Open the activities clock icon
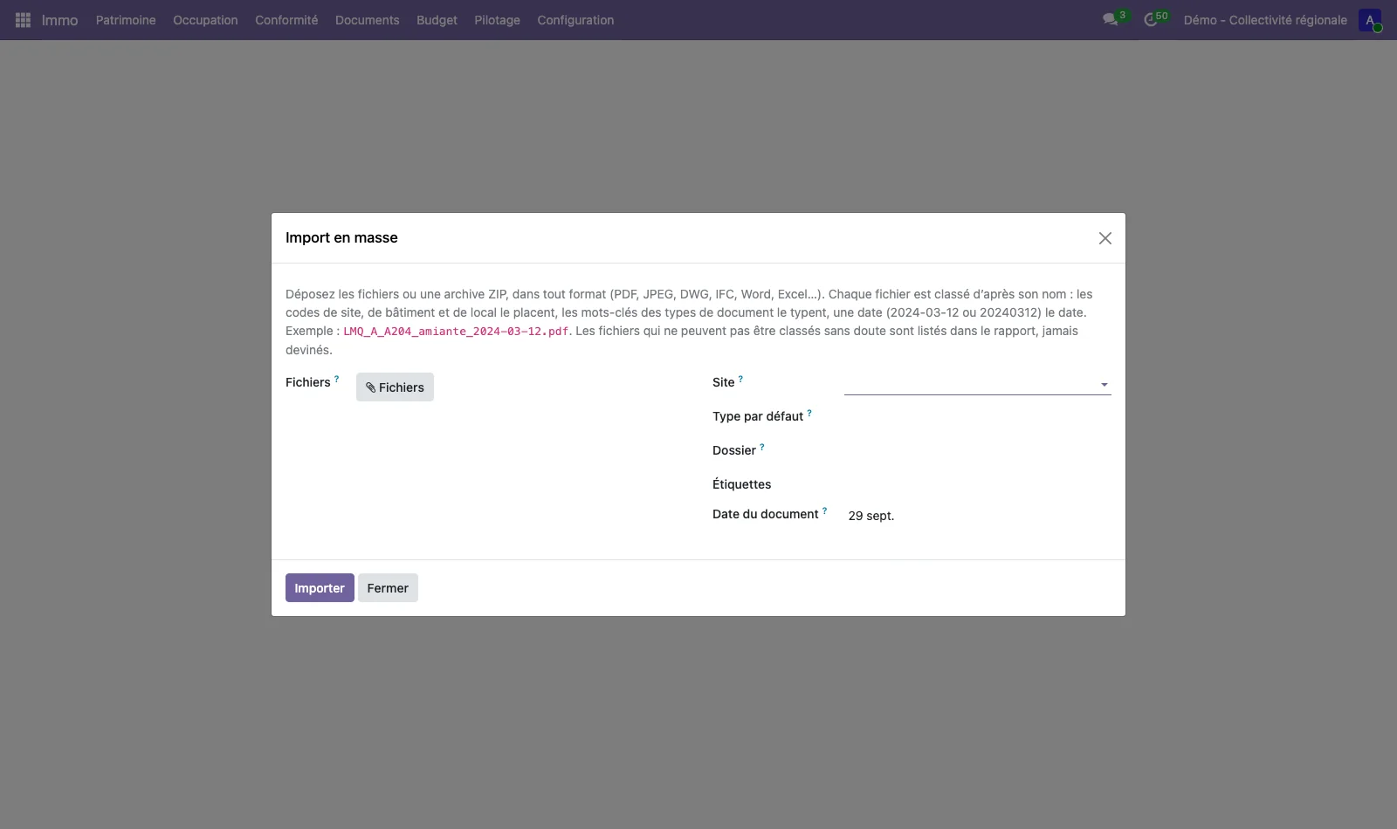The image size is (1397, 829). point(1151,19)
